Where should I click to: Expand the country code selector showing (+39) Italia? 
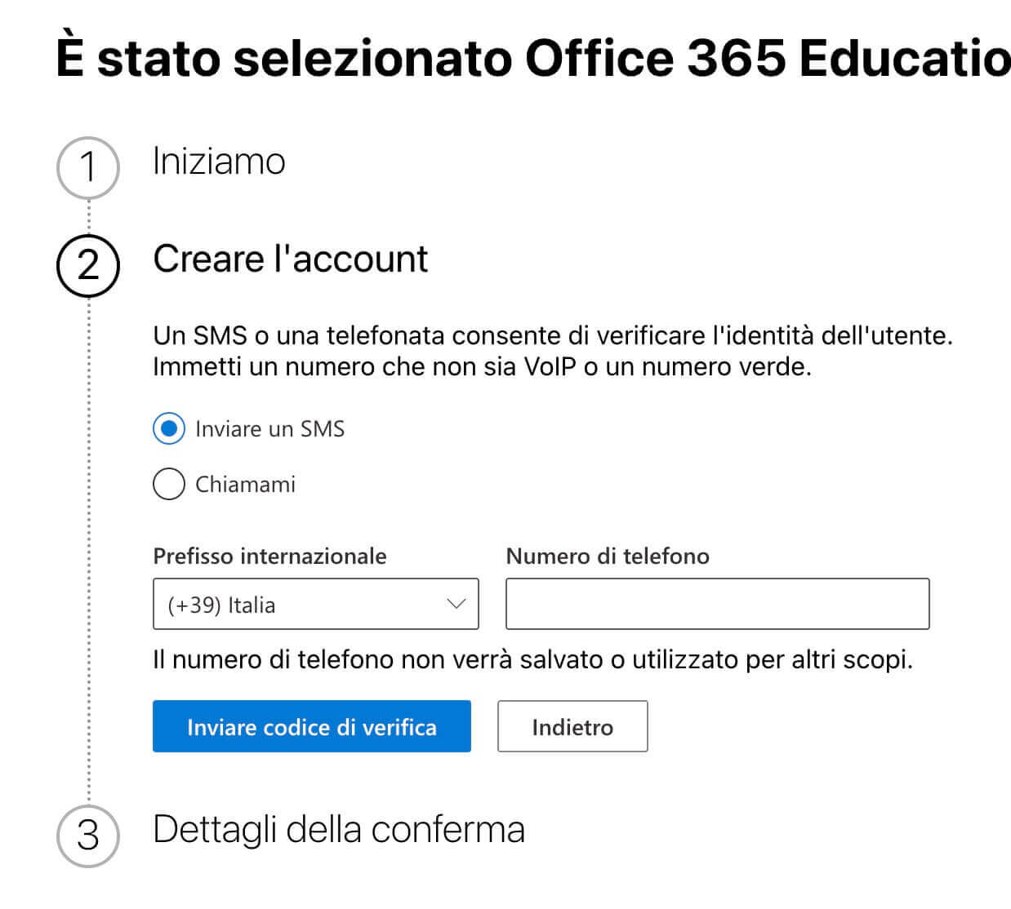click(x=314, y=604)
